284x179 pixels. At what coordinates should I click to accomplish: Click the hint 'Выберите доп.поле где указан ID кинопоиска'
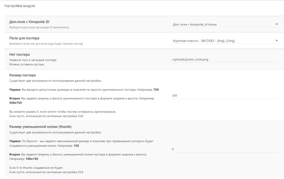pos(39,27)
